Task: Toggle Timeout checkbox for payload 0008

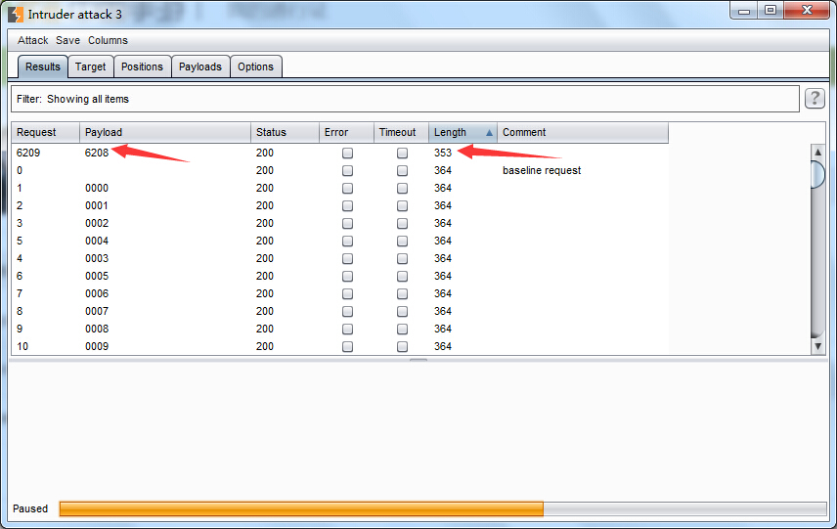Action: point(402,330)
